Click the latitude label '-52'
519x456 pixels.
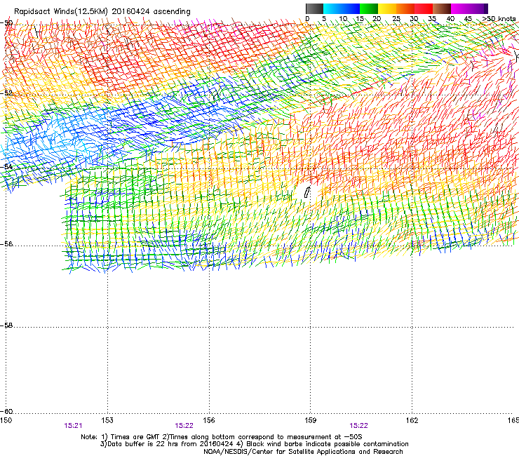click(6, 93)
